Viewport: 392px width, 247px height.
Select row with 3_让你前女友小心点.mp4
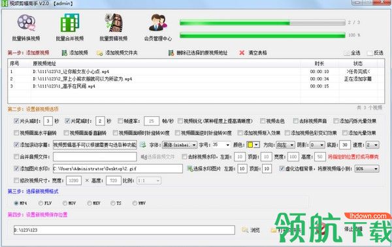(196, 71)
